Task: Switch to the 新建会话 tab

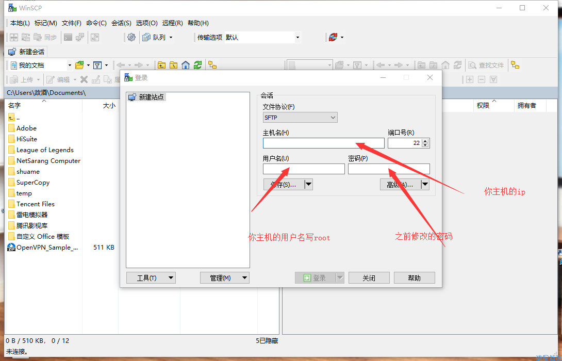Action: point(26,52)
